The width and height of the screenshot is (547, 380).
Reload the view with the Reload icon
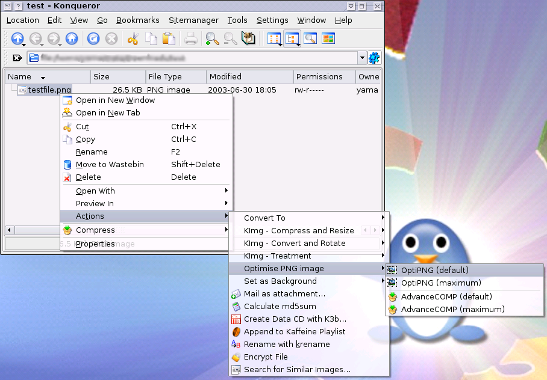point(93,38)
